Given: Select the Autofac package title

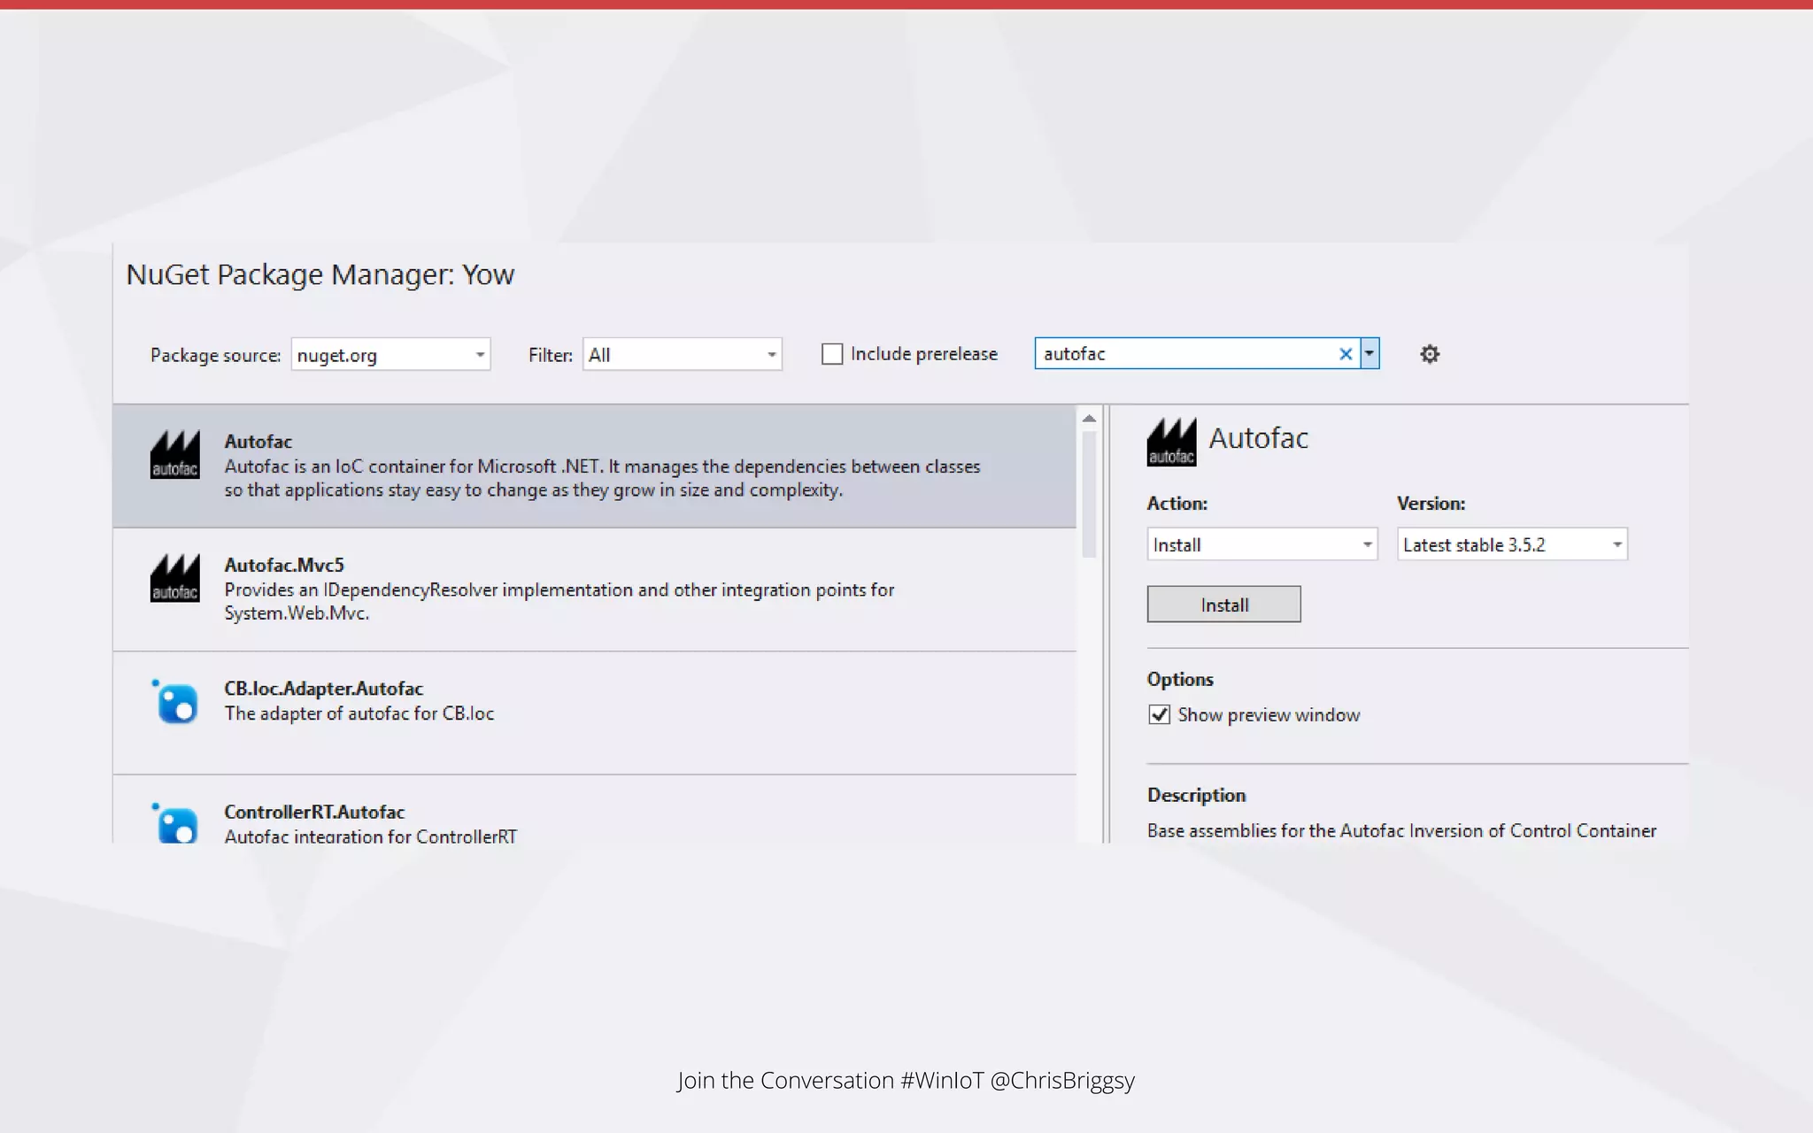Looking at the screenshot, I should tap(258, 441).
